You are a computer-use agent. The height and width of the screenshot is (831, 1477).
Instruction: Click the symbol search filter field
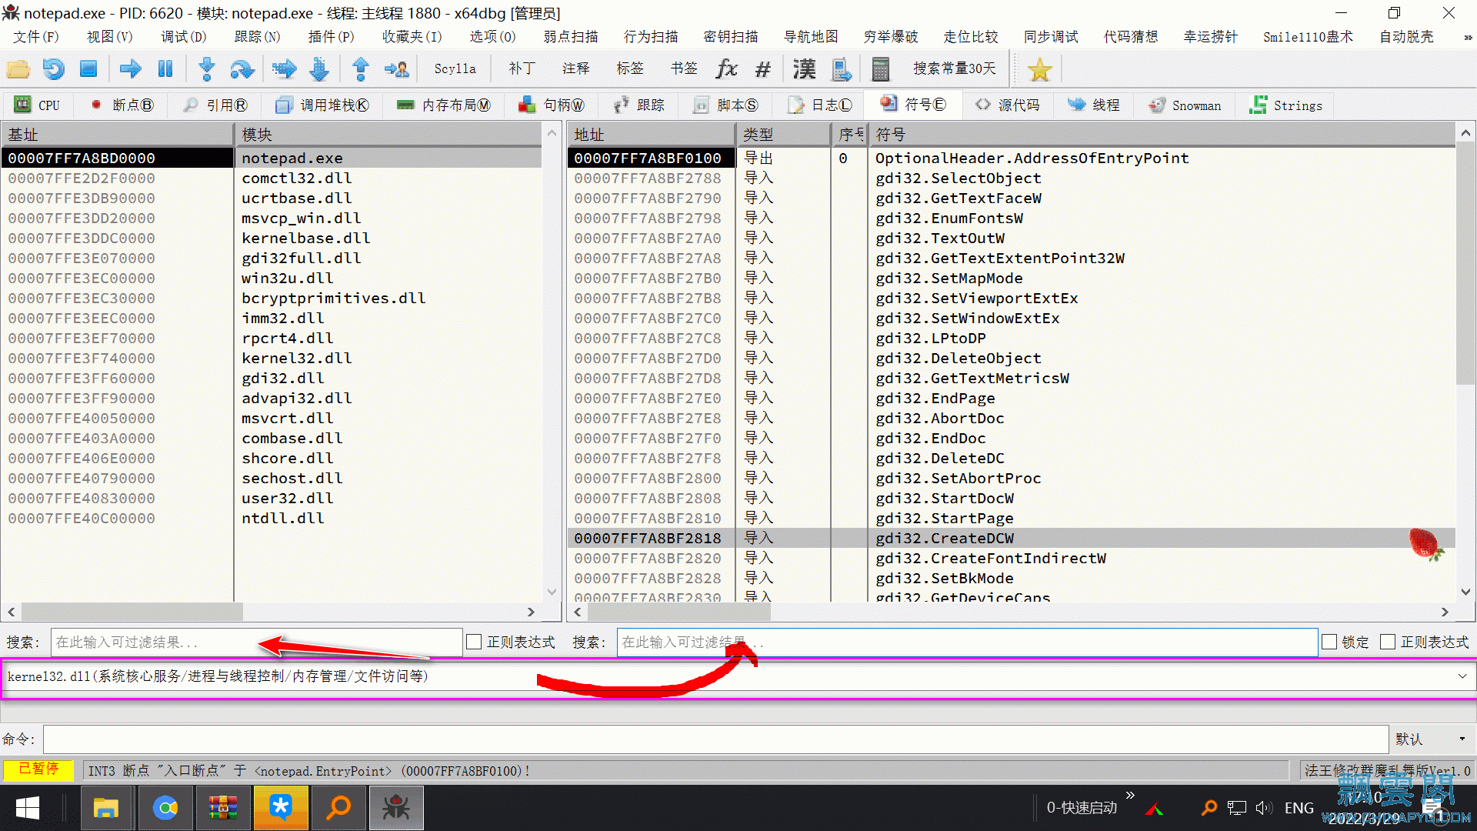coord(967,642)
